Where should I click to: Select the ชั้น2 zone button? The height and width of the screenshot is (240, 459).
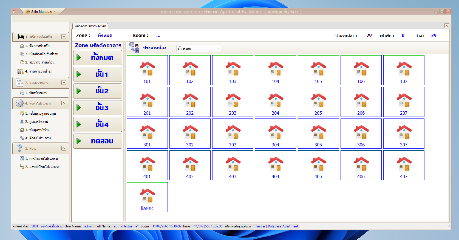[x=98, y=91]
